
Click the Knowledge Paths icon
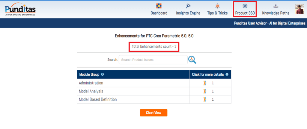pos(276,6)
